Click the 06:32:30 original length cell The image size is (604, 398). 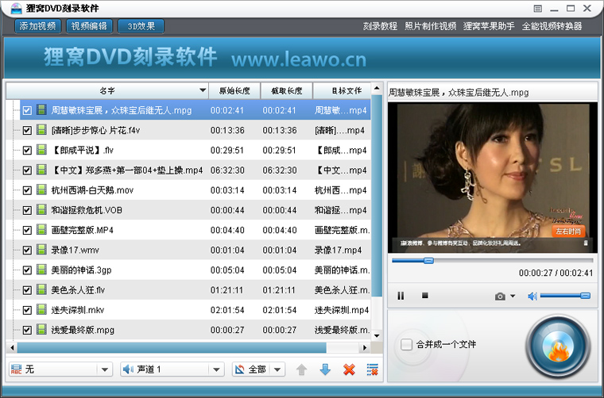(227, 170)
